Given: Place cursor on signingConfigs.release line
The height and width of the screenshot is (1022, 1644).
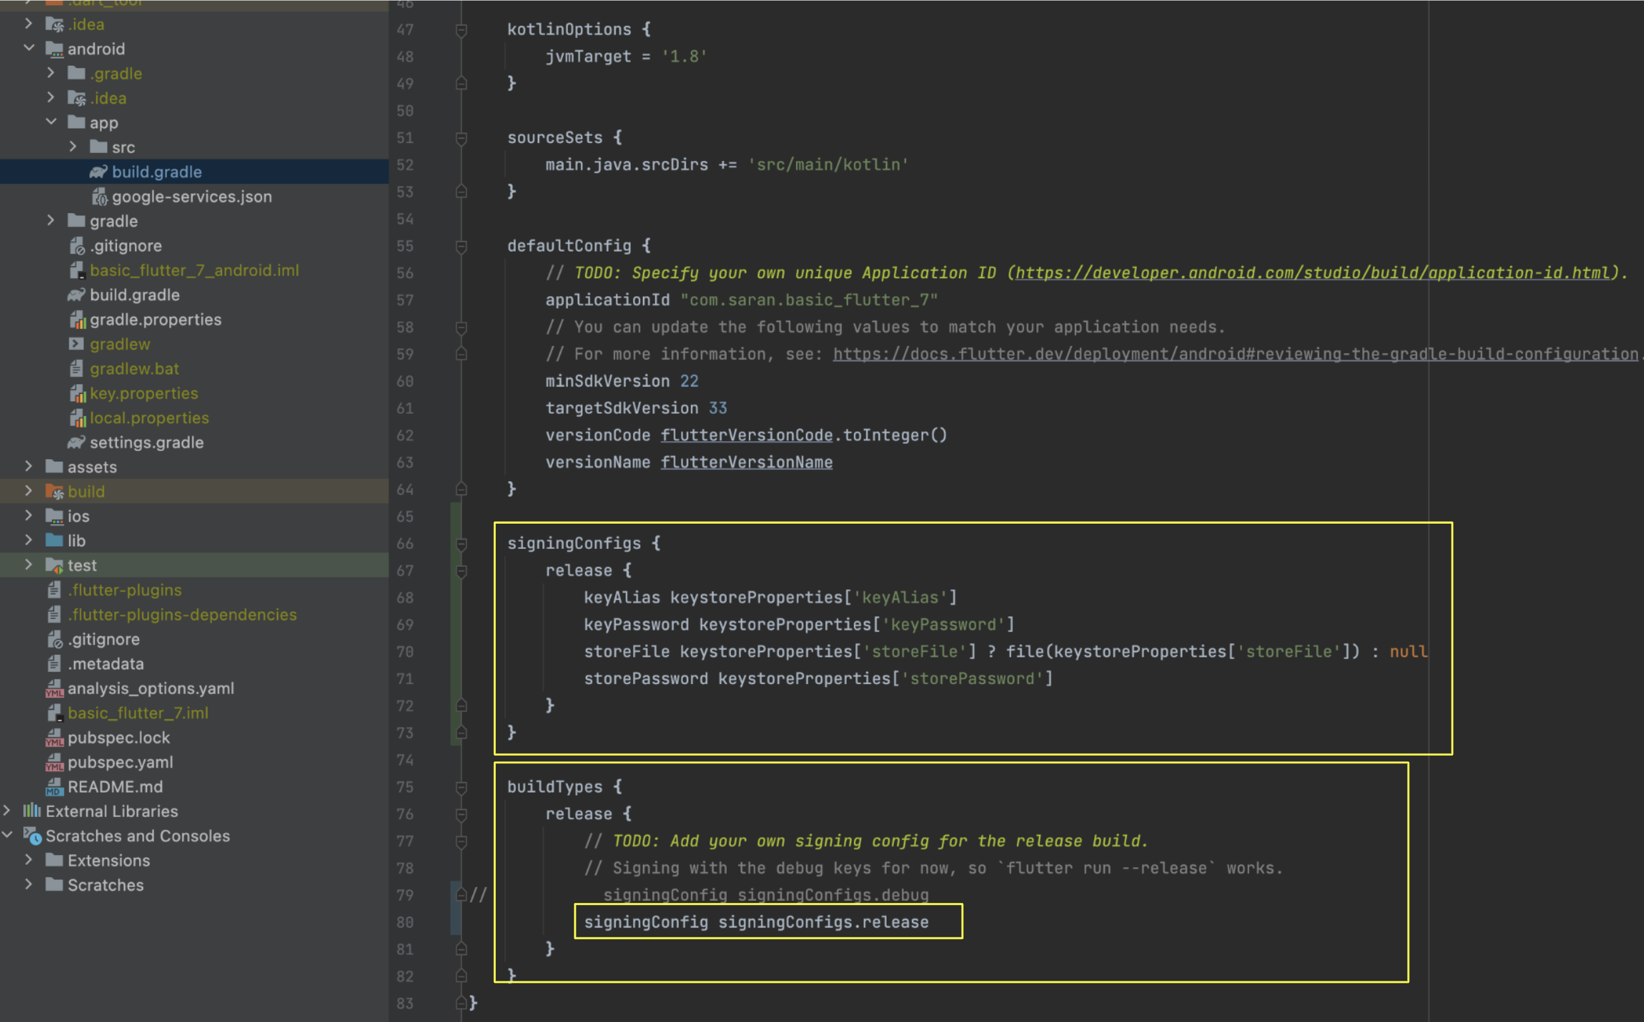Looking at the screenshot, I should coord(823,922).
